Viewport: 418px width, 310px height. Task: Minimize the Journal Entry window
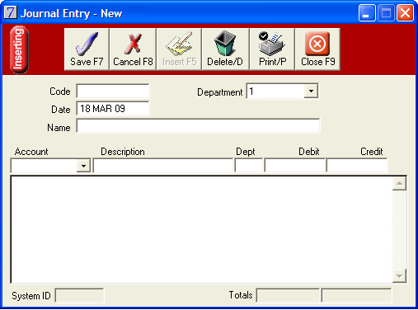(x=367, y=13)
